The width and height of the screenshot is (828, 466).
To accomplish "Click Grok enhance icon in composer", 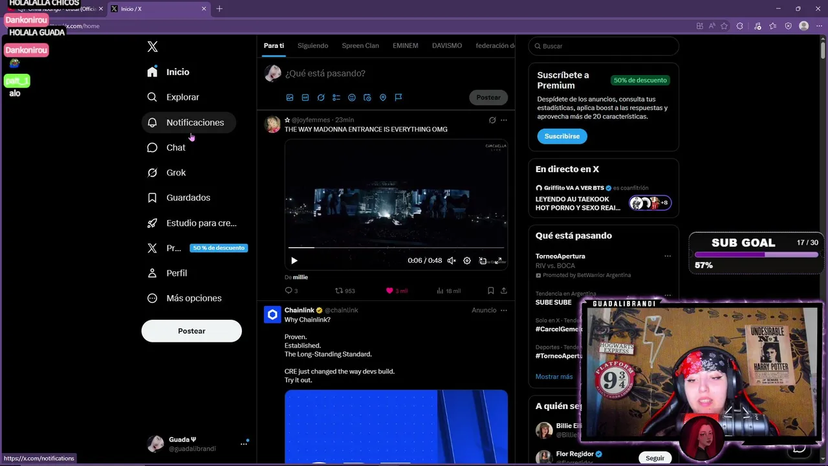I will click(x=321, y=98).
